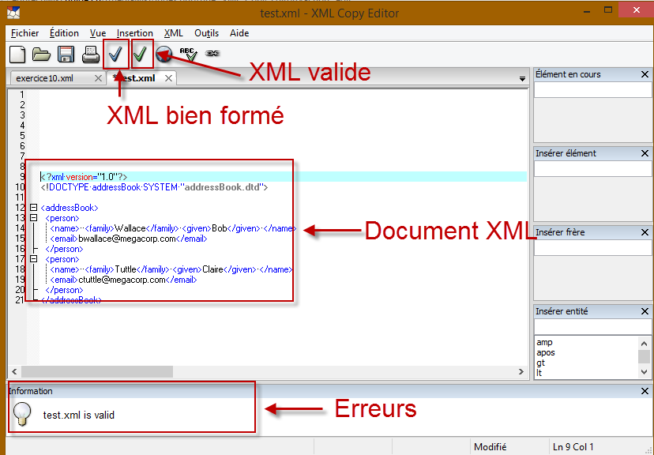The height and width of the screenshot is (455, 654).
Task: Maximize the XML Copy Editor window
Action: (608, 10)
